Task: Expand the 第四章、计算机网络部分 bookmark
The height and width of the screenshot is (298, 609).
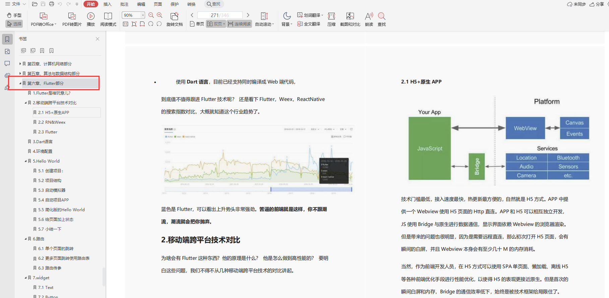Action: (x=20, y=64)
